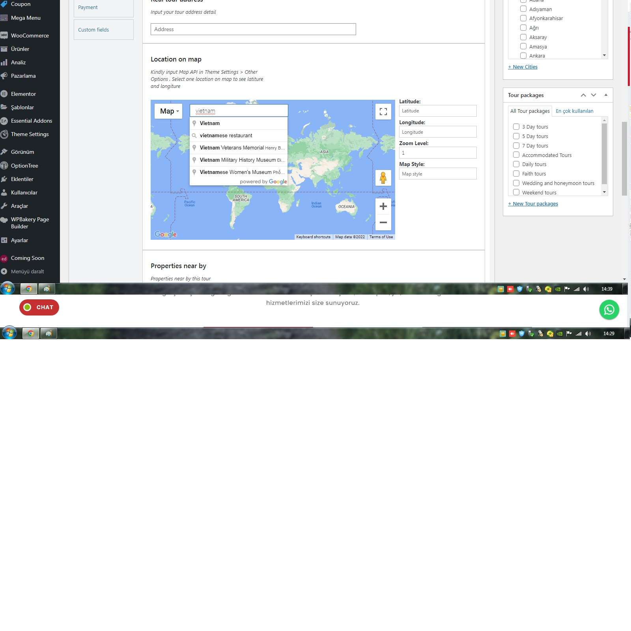Click the Windows Start button
The height and width of the screenshot is (631, 631).
tap(7, 289)
